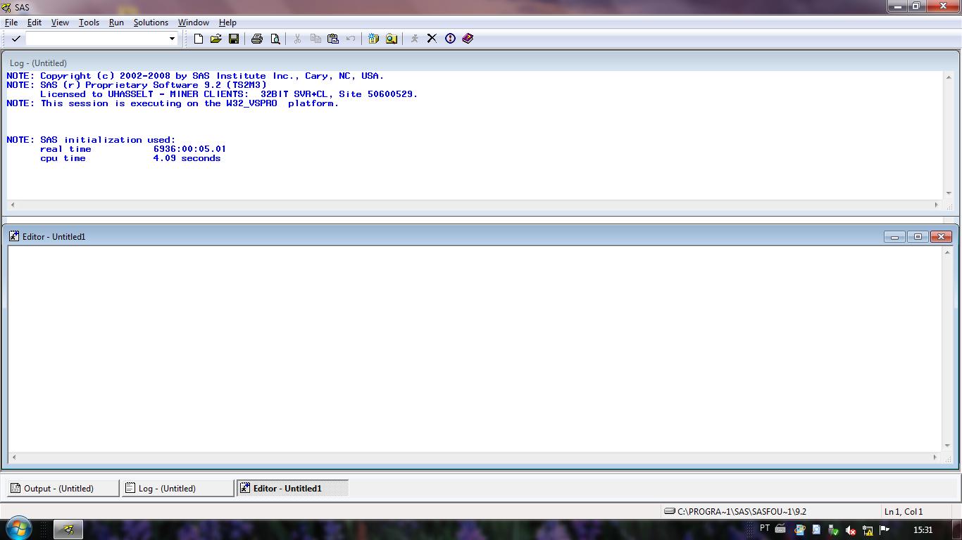
Task: Open the Run menu
Action: point(116,22)
